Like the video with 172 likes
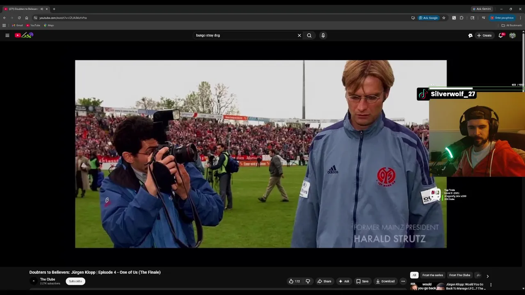 294,281
